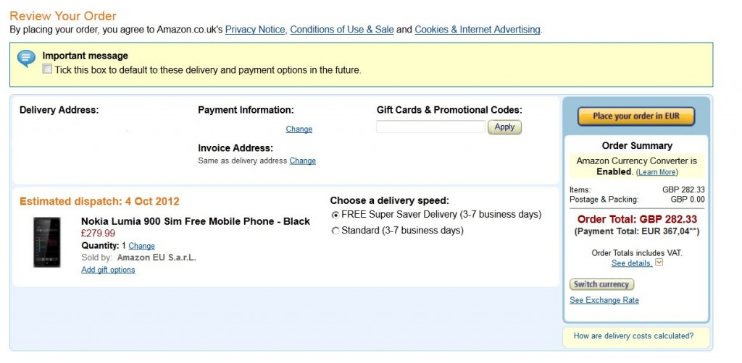
Task: Choose Standard delivery speed
Action: point(335,231)
